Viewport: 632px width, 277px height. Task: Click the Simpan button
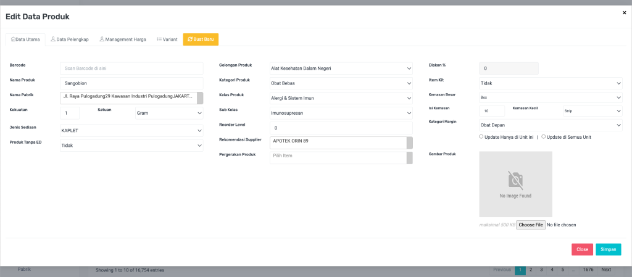coord(608,249)
